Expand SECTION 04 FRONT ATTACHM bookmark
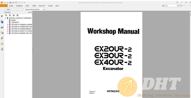 (8, 31)
